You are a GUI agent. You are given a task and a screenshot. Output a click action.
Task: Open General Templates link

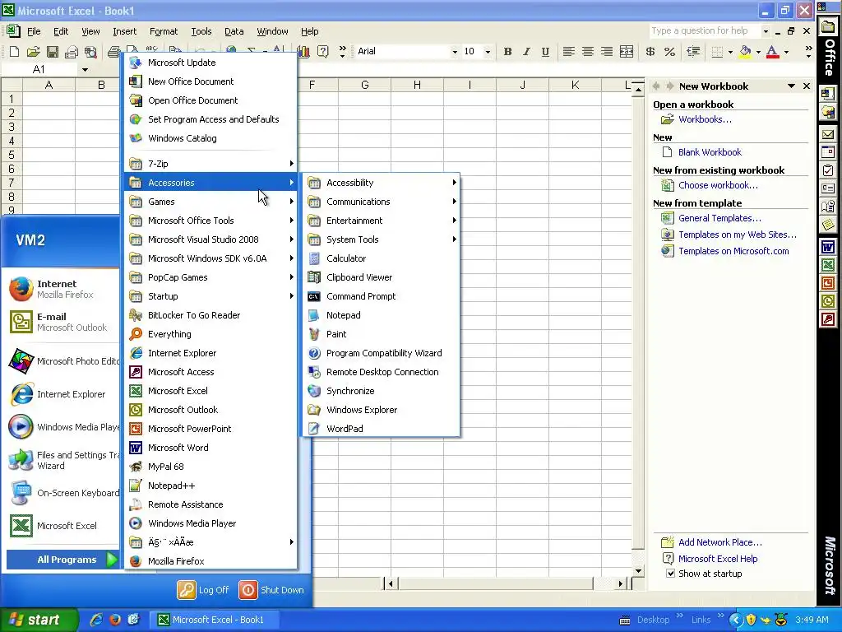pyautogui.click(x=719, y=218)
